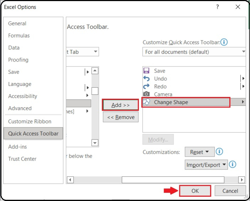Click the Add >> button
This screenshot has height=201, width=250.
click(x=120, y=105)
